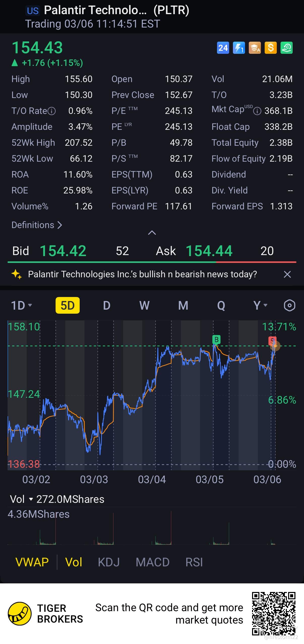
Task: Tap the current price 154.43
Action: click(x=37, y=47)
